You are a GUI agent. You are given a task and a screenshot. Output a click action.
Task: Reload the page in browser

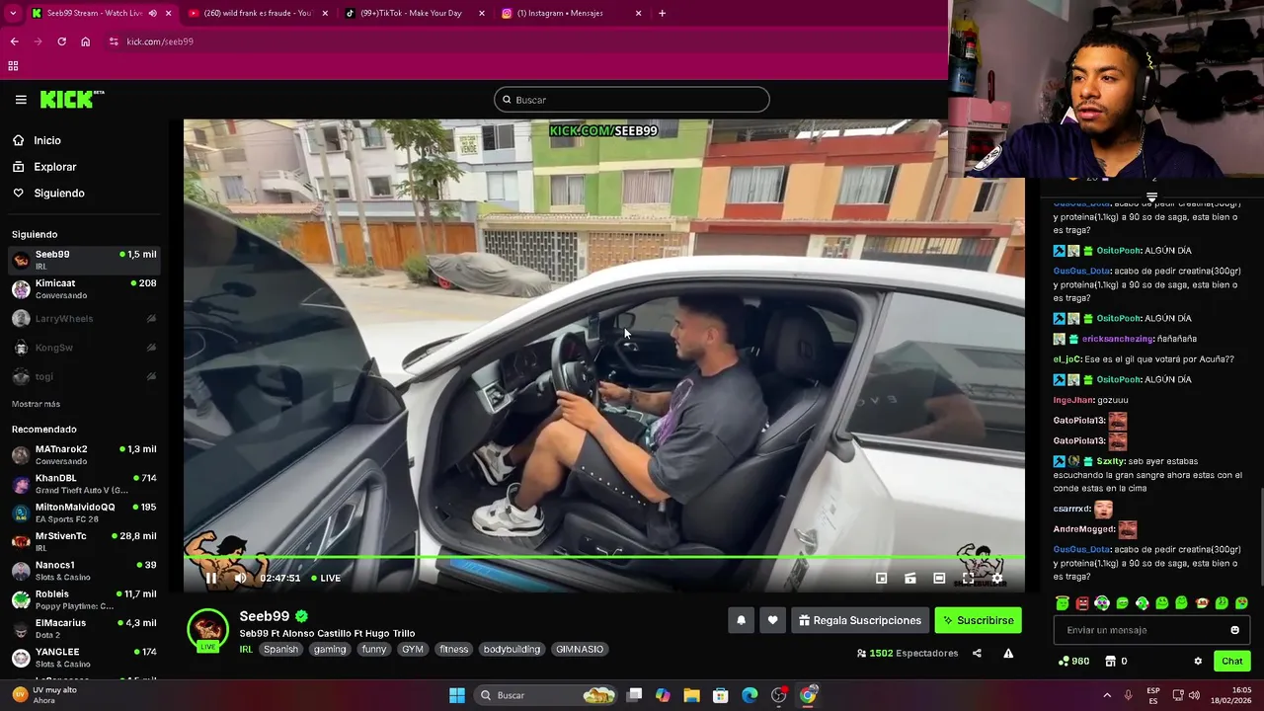pyautogui.click(x=61, y=41)
